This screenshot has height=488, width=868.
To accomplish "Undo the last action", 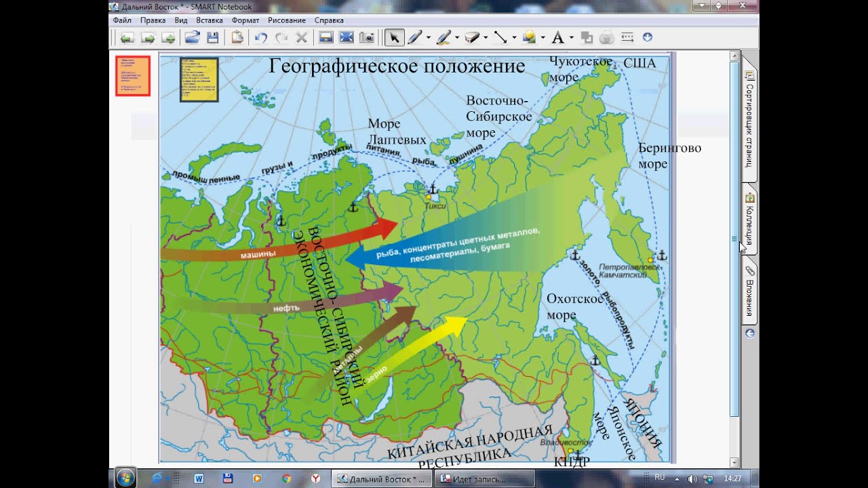I will [x=260, y=38].
